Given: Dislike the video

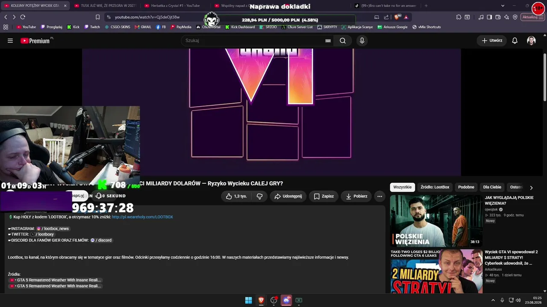Looking at the screenshot, I should [x=259, y=196].
